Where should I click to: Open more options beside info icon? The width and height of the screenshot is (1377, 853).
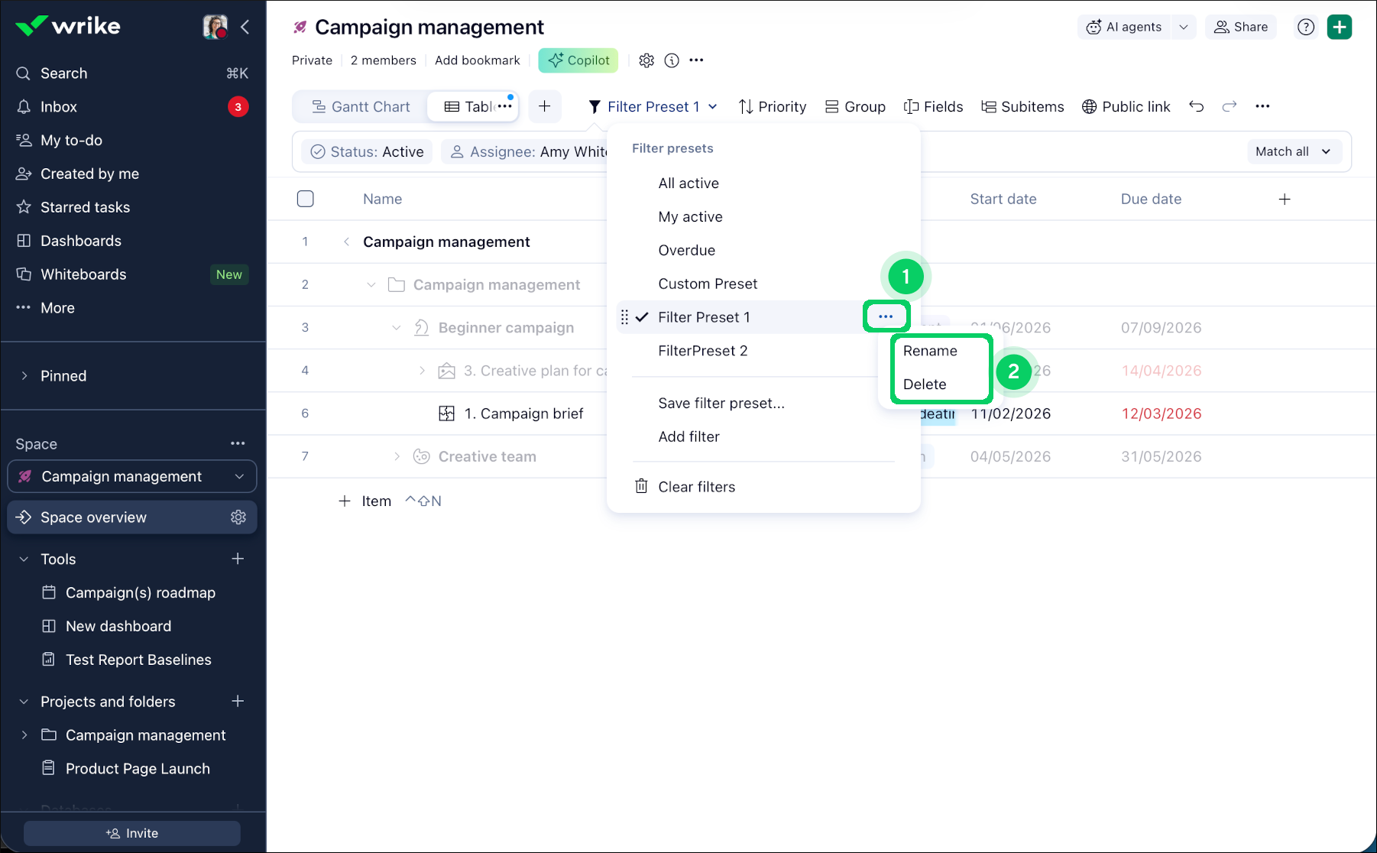[696, 60]
